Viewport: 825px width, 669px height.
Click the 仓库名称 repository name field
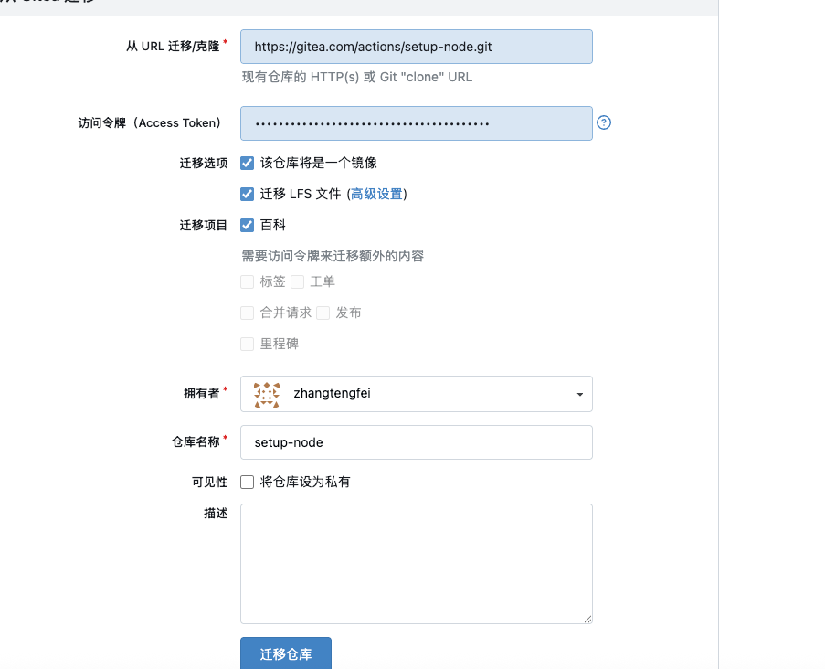416,441
